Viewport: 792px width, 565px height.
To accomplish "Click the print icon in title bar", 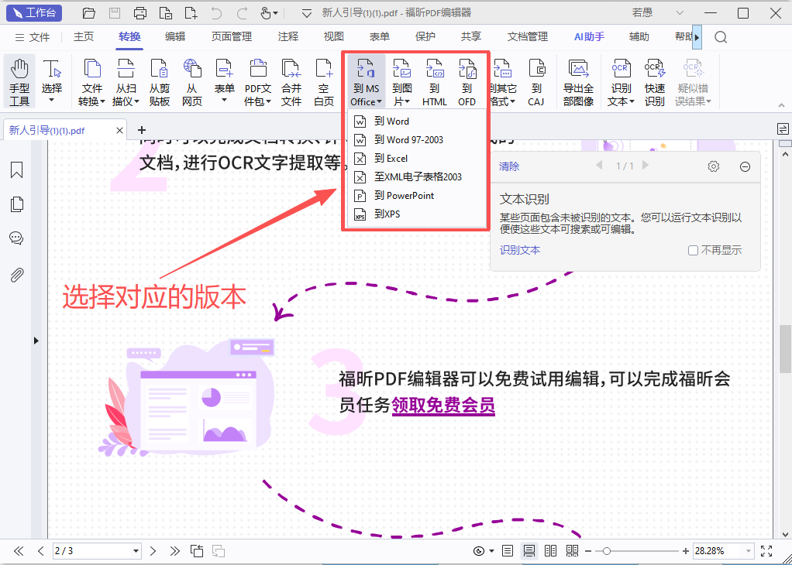I will tap(140, 13).
